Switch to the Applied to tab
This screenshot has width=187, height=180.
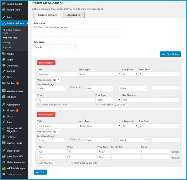(74, 15)
